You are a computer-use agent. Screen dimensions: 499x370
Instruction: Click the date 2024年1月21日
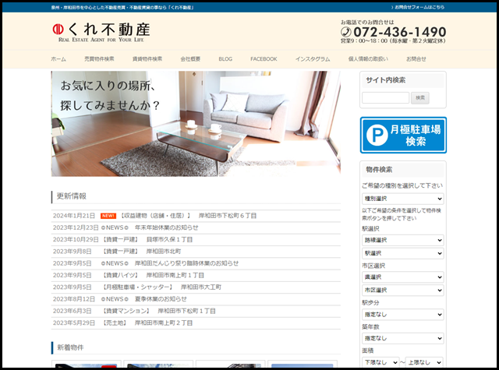pyautogui.click(x=74, y=216)
